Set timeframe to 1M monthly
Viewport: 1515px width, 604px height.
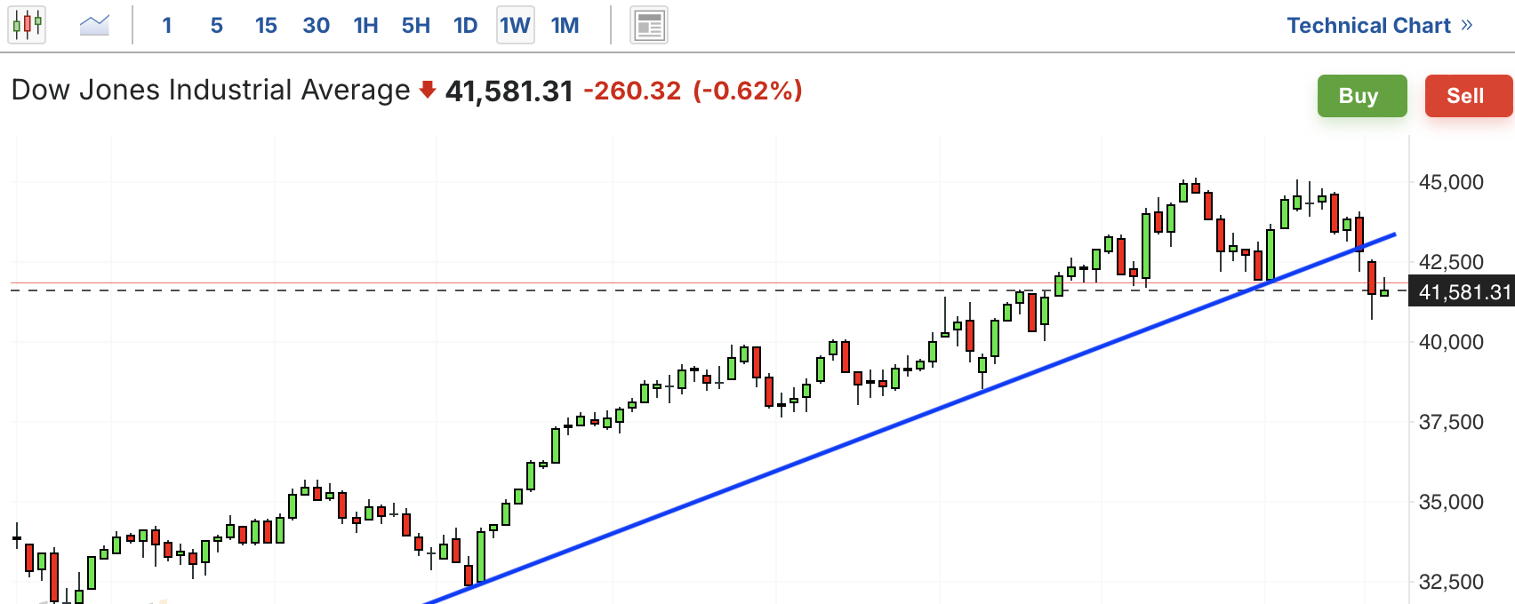[x=565, y=26]
